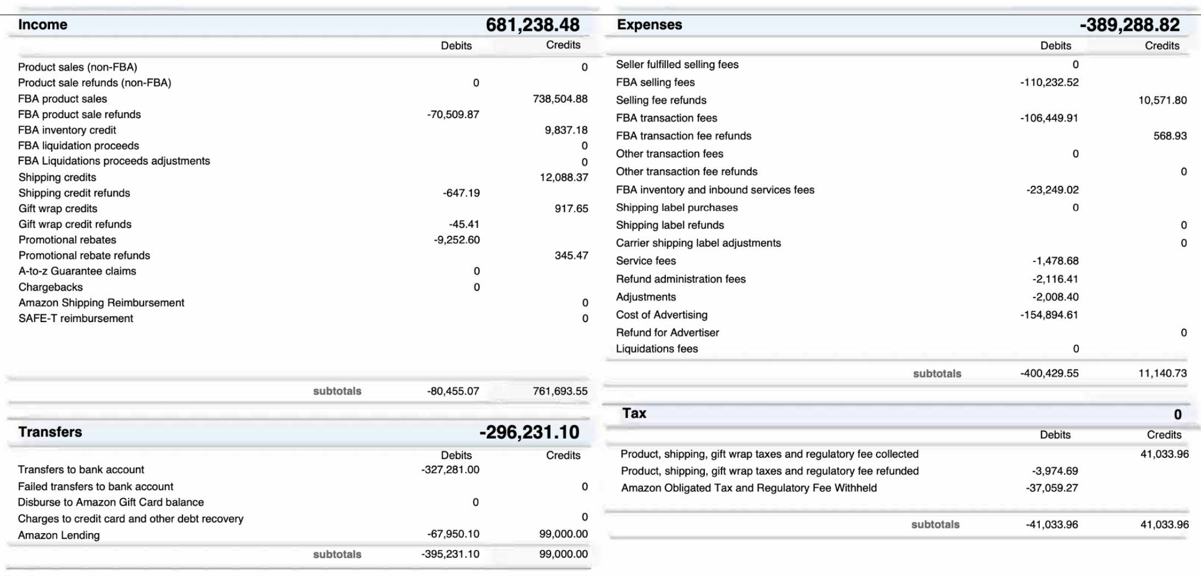Click the Gift wrap credit refunds value -45.41
The image size is (1201, 576).
(464, 224)
